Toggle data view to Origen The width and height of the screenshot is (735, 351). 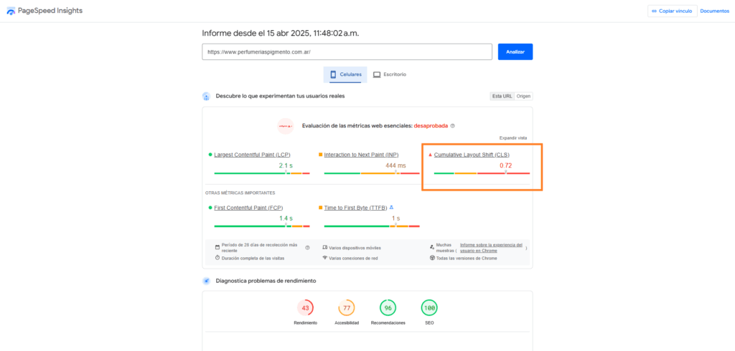(523, 96)
